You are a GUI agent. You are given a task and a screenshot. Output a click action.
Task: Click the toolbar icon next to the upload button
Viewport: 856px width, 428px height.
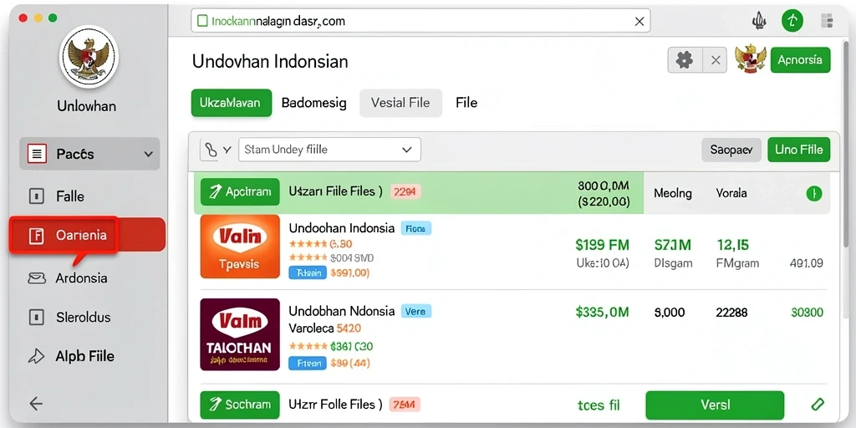pyautogui.click(x=757, y=21)
